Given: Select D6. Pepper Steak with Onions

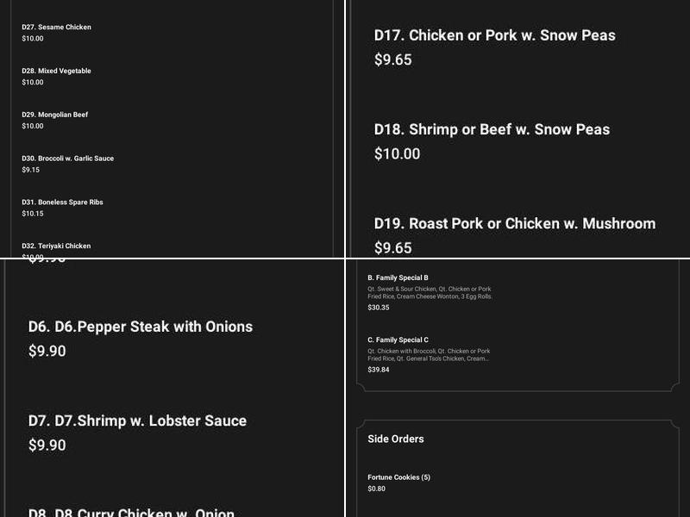Looking at the screenshot, I should (x=140, y=327).
